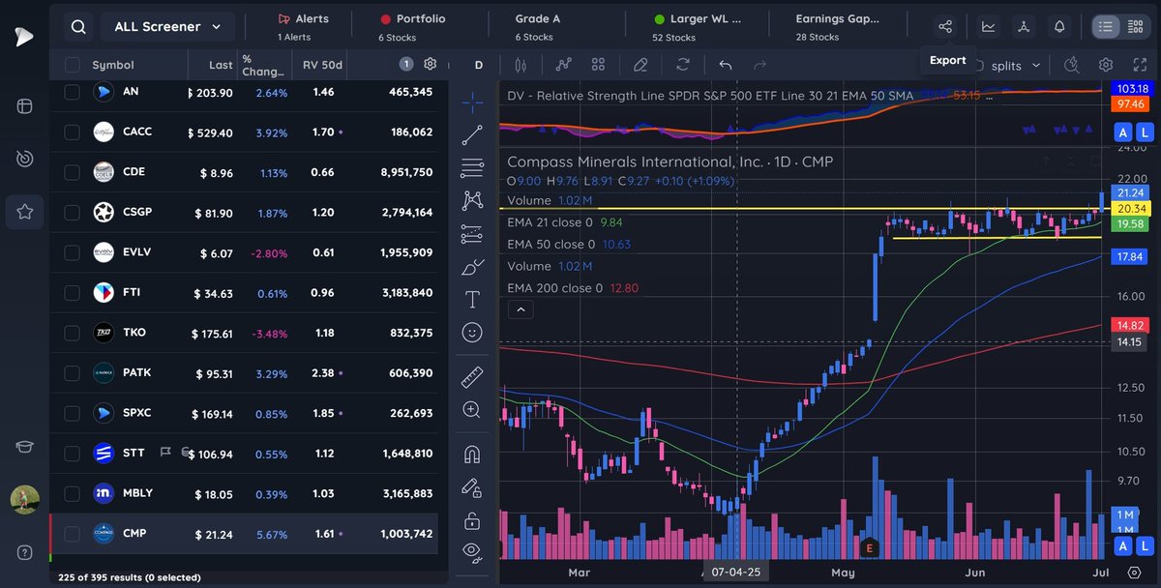Open the Export share icon

[x=946, y=27]
